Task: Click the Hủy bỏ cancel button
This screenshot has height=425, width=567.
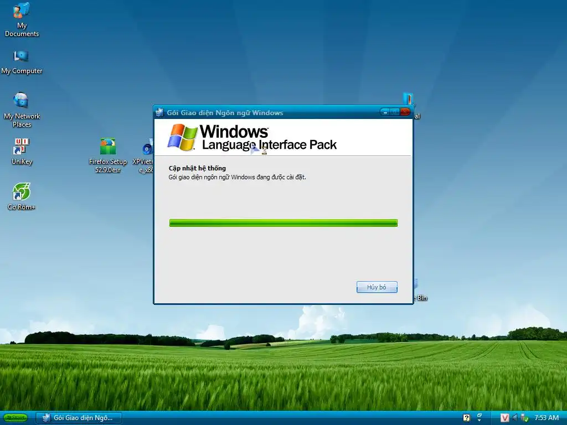Action: [377, 287]
